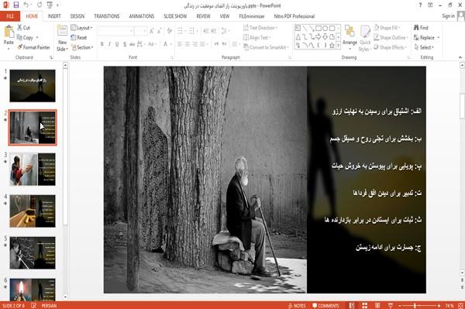Click the Cut scissors button
The height and width of the screenshot is (309, 465).
point(24,28)
